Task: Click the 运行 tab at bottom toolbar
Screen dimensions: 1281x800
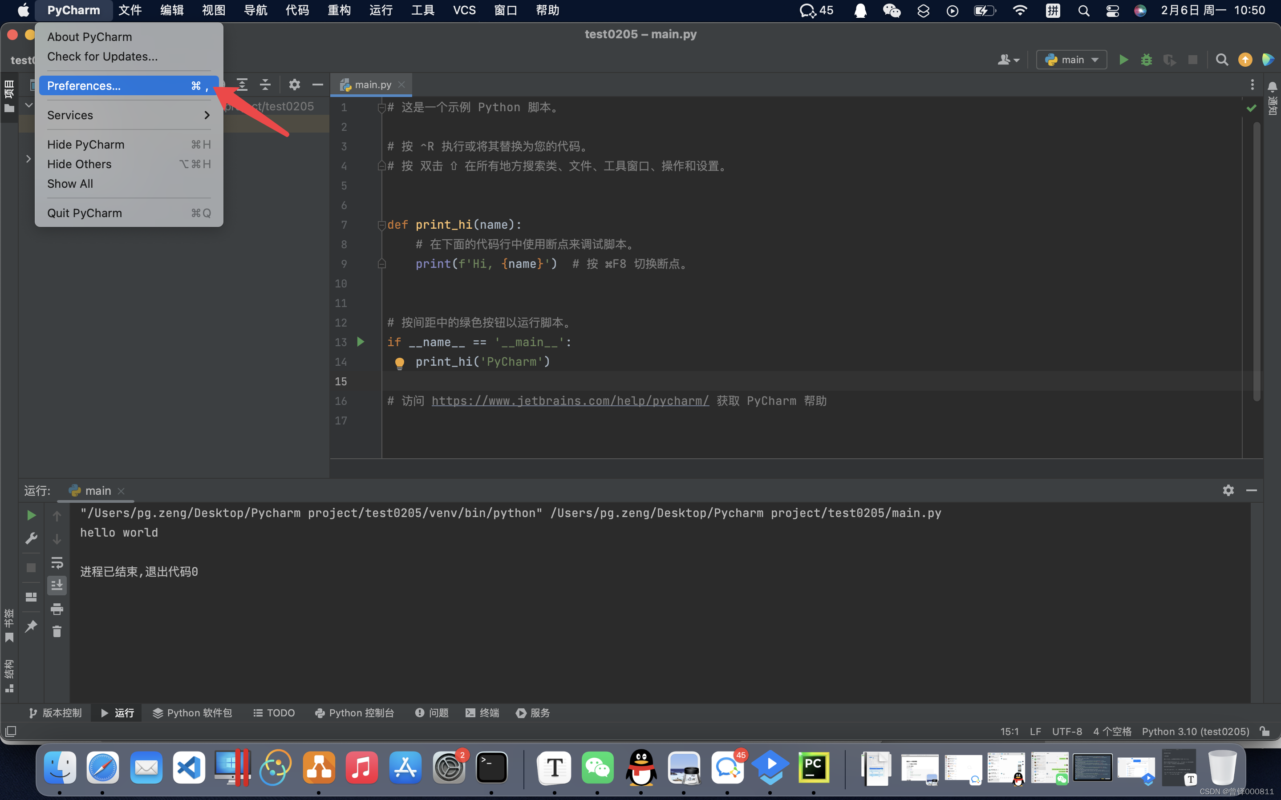Action: point(118,712)
